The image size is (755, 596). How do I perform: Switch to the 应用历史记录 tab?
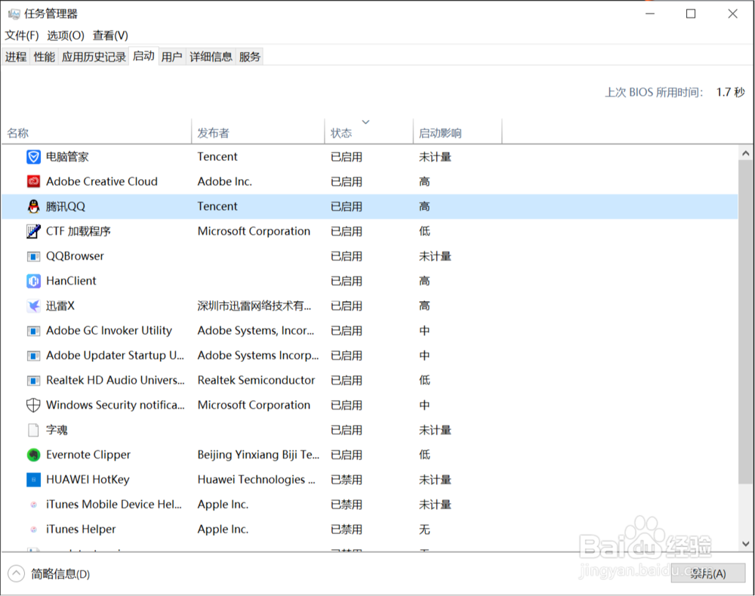click(x=94, y=57)
